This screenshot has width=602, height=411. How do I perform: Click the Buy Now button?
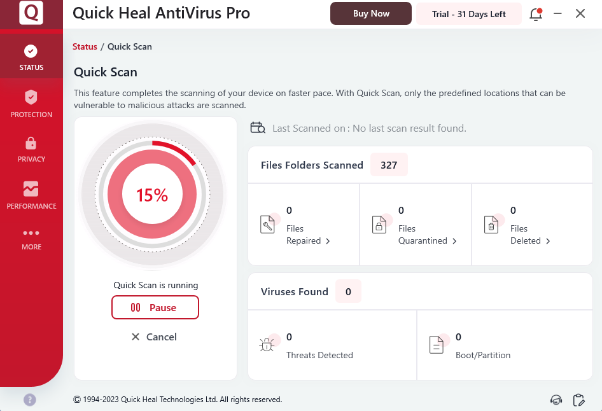370,13
